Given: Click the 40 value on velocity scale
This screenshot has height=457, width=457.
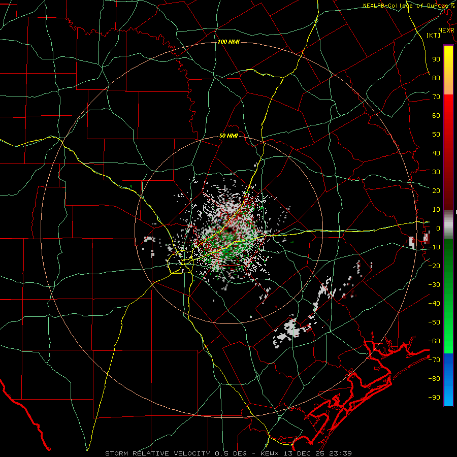Looking at the screenshot, I should (436, 153).
